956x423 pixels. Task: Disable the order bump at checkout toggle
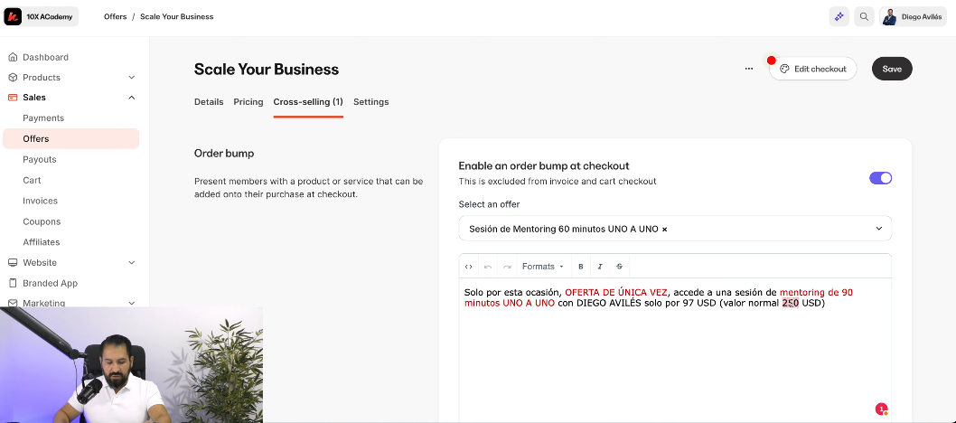point(880,178)
